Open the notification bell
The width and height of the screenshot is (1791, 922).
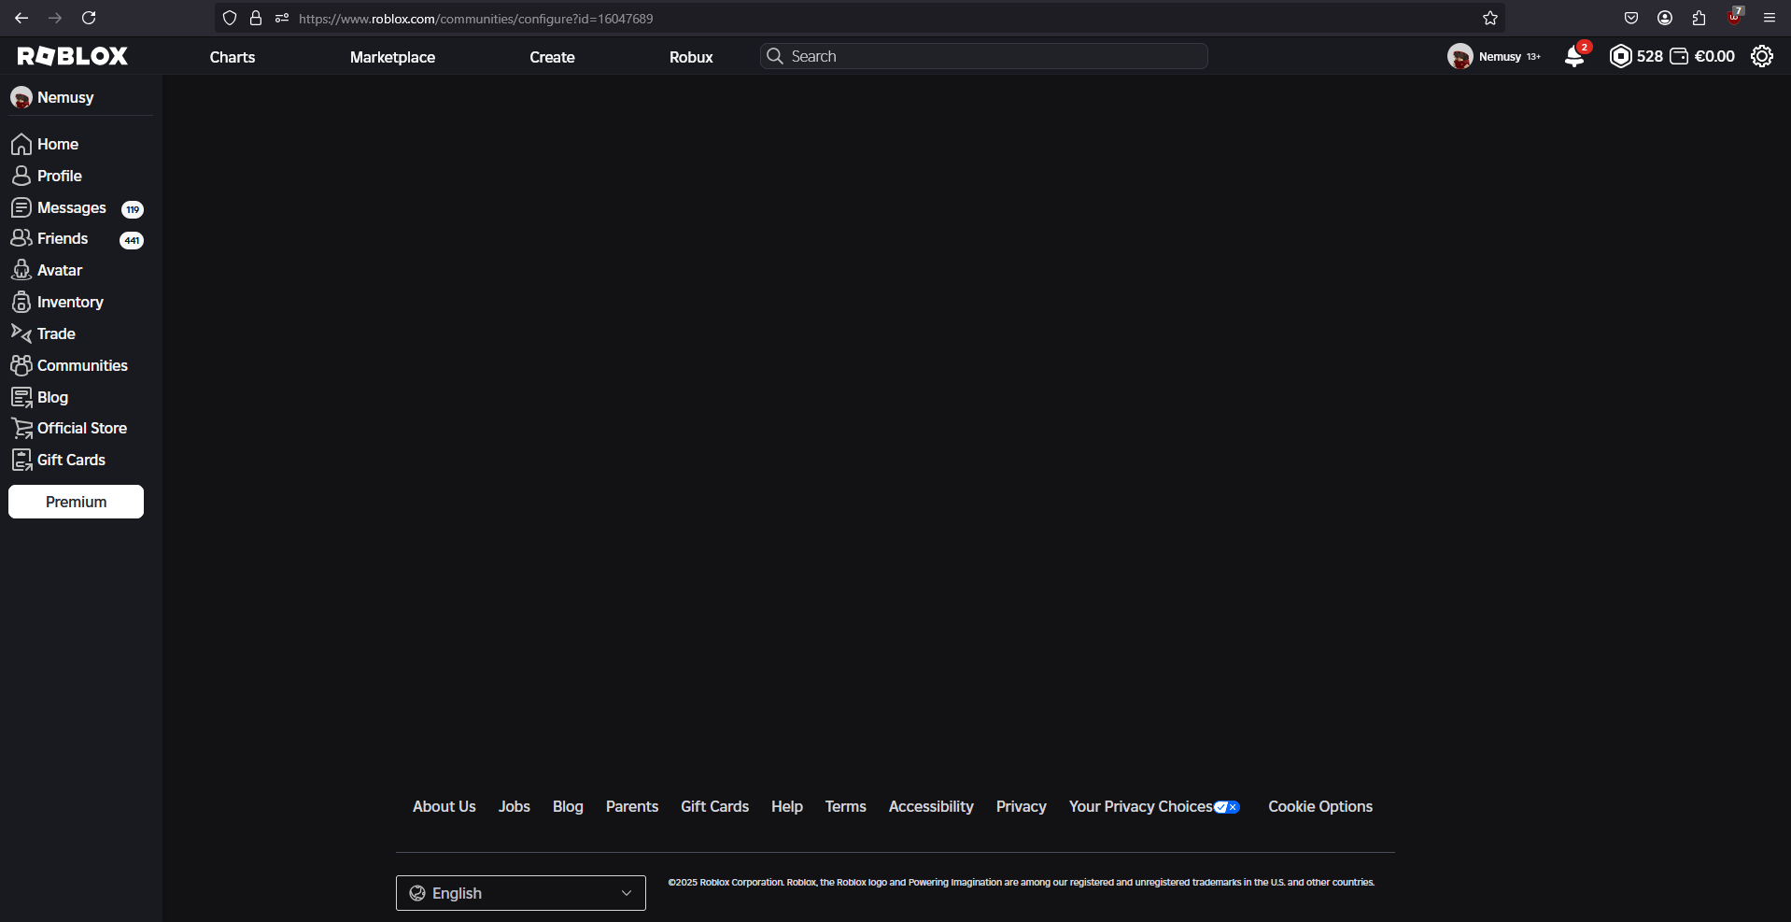pos(1575,57)
